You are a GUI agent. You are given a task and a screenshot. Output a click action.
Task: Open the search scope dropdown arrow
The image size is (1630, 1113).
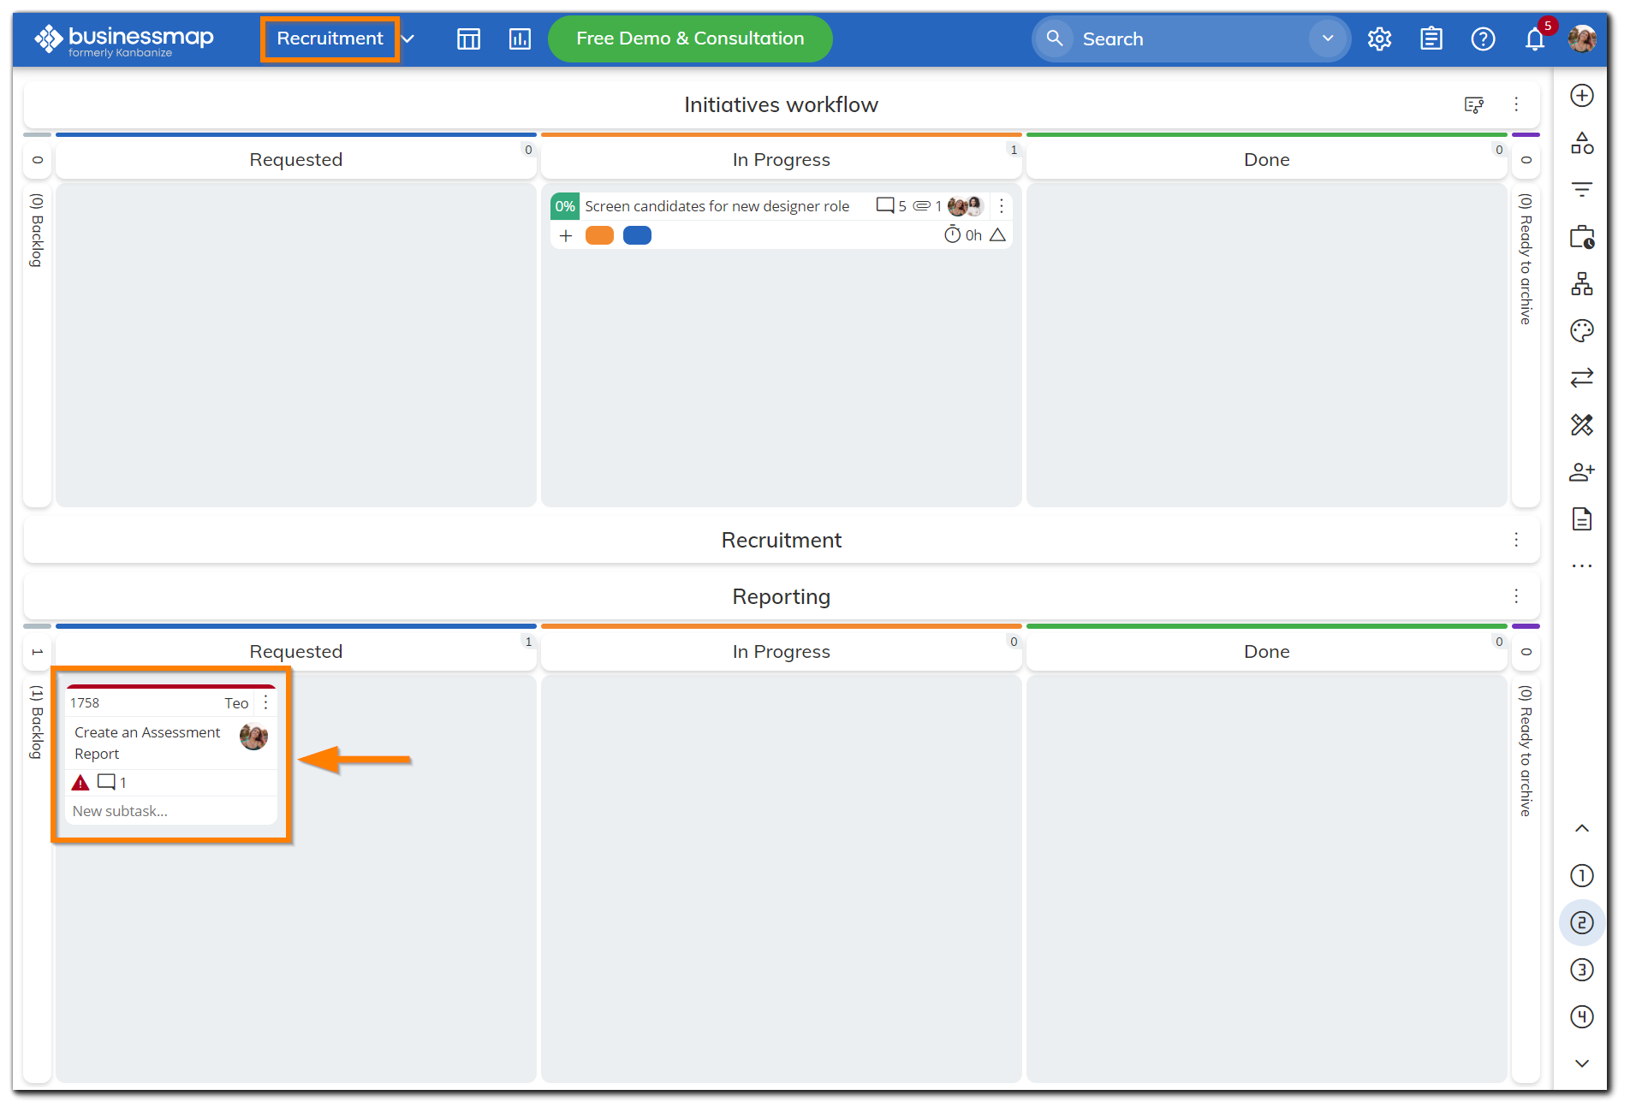click(1328, 38)
